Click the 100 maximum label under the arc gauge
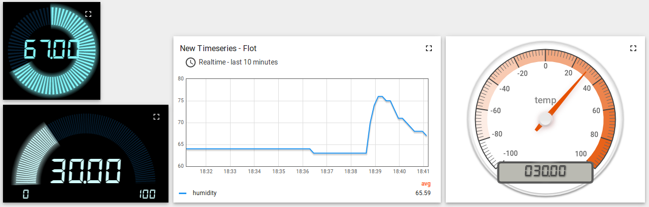 pos(147,194)
